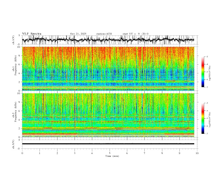
Task: Click time axis tick label "9"
Action: tap(179, 153)
